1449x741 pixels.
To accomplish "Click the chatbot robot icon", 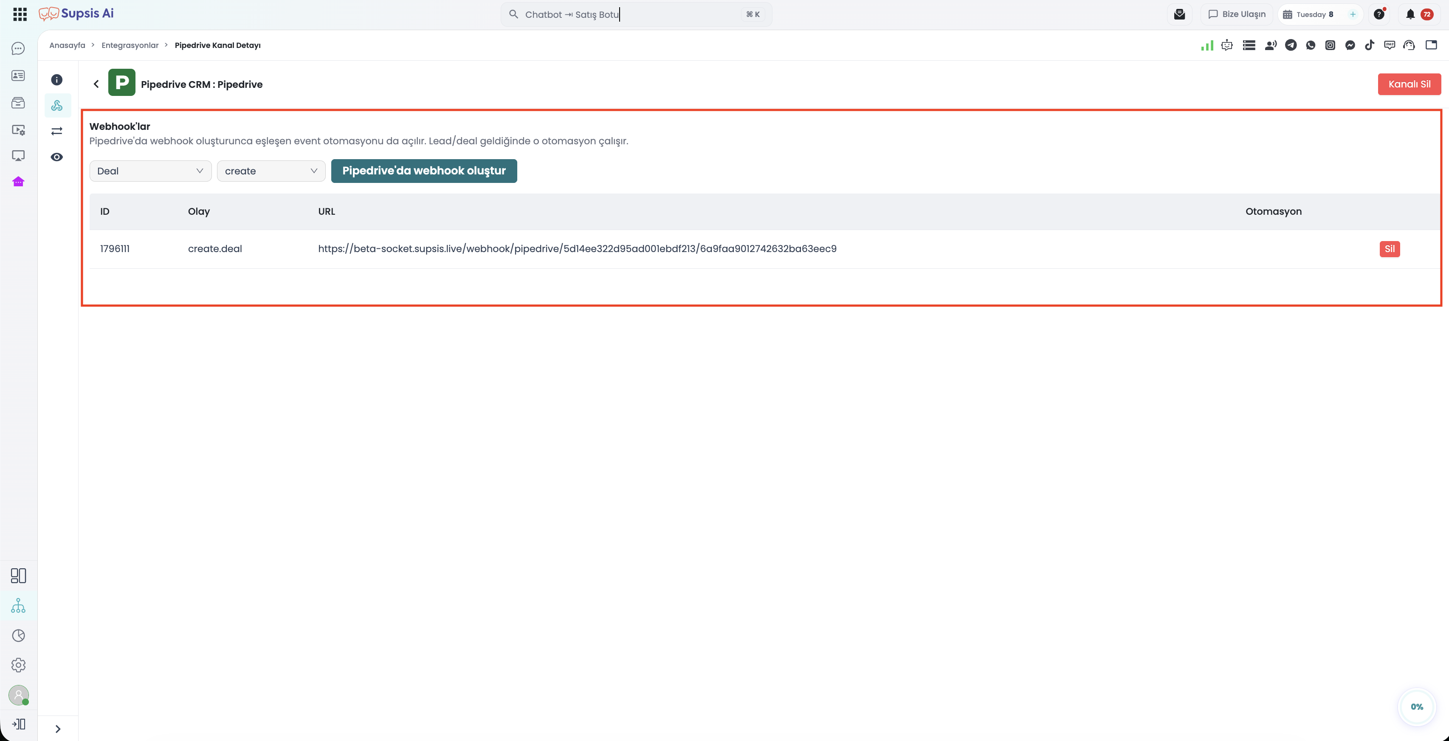I will click(x=1227, y=45).
